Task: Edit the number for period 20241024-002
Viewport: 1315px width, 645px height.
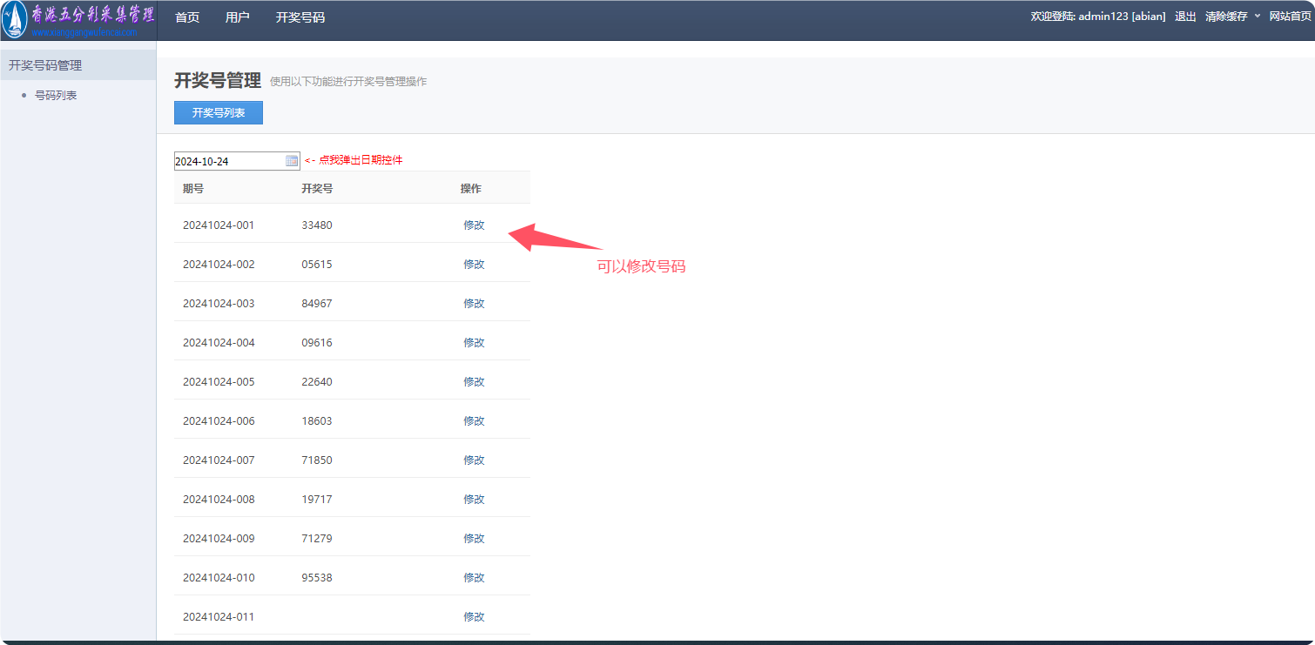Action: [474, 265]
